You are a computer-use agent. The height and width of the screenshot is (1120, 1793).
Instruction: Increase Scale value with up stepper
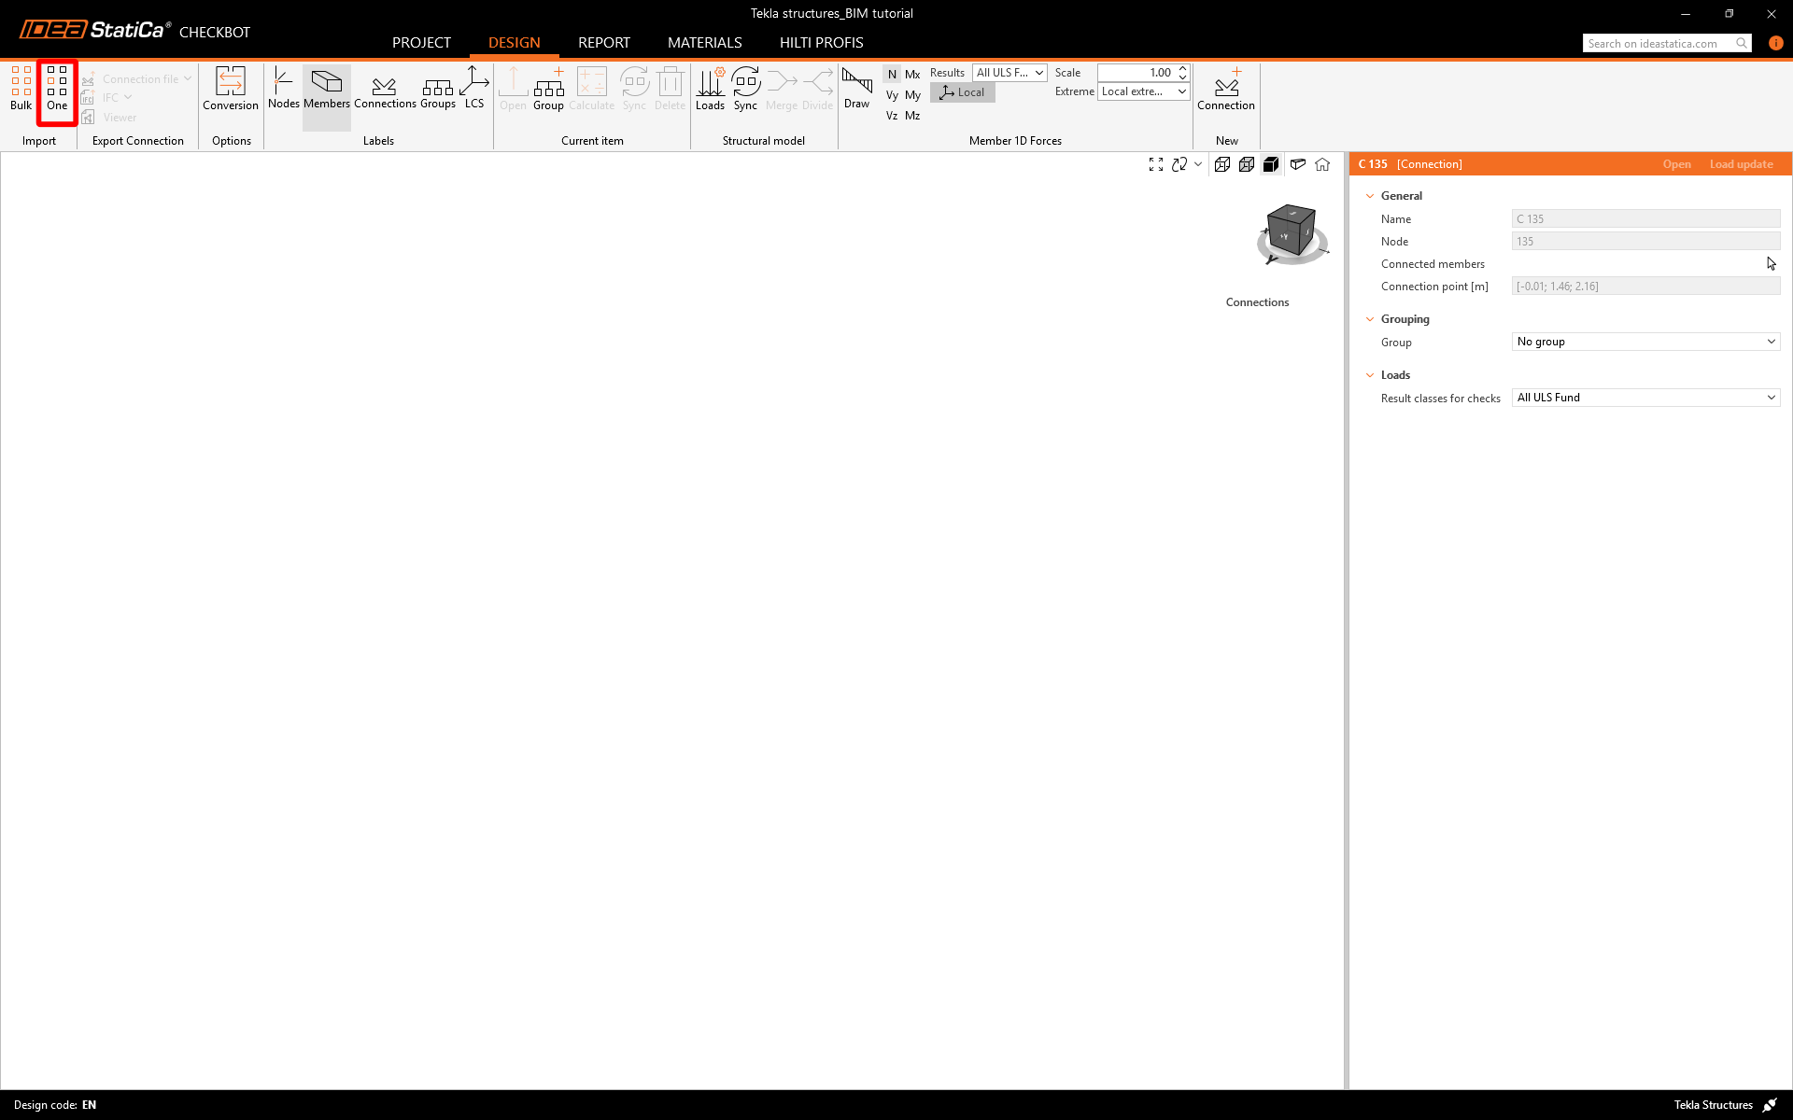(1182, 68)
